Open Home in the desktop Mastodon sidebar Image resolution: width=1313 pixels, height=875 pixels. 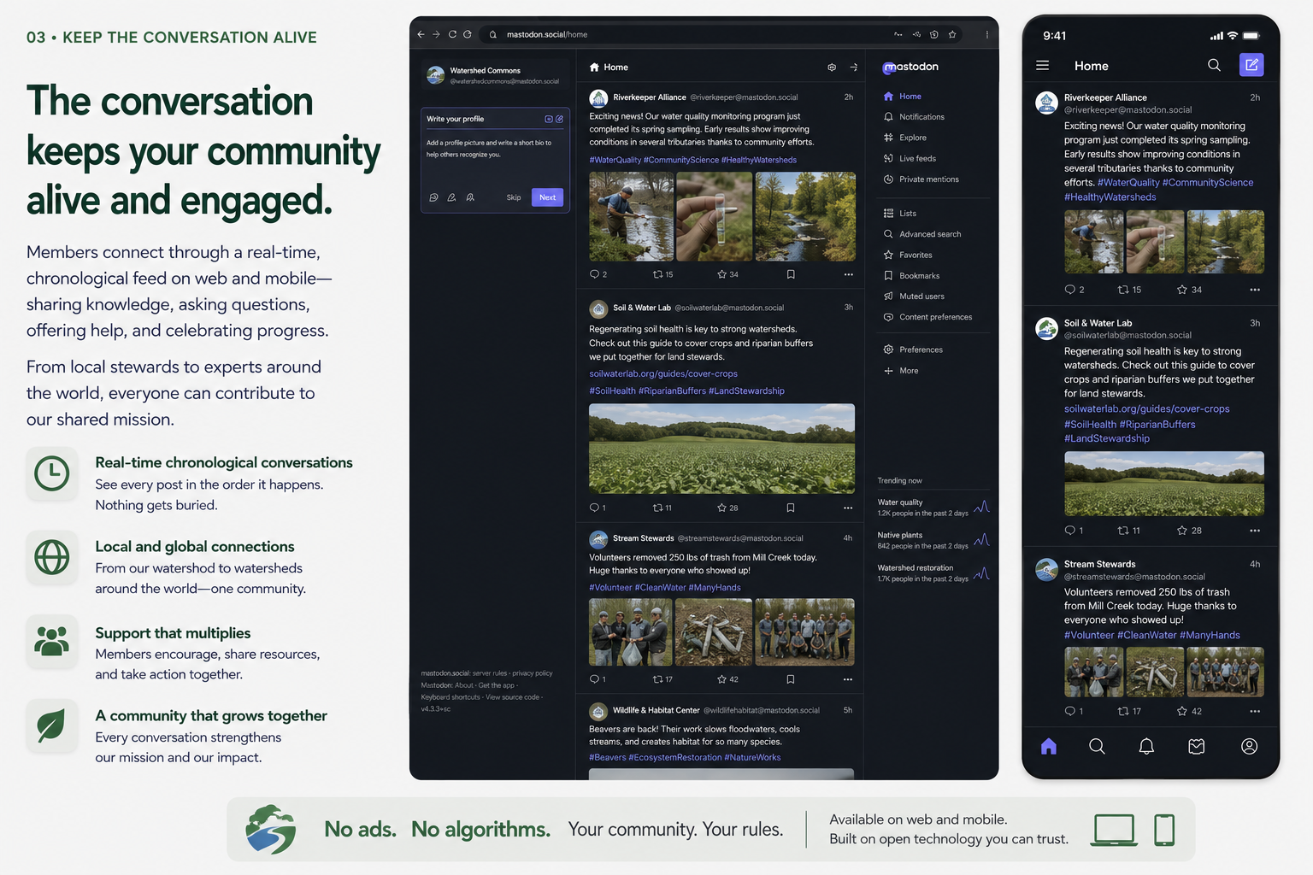(903, 97)
